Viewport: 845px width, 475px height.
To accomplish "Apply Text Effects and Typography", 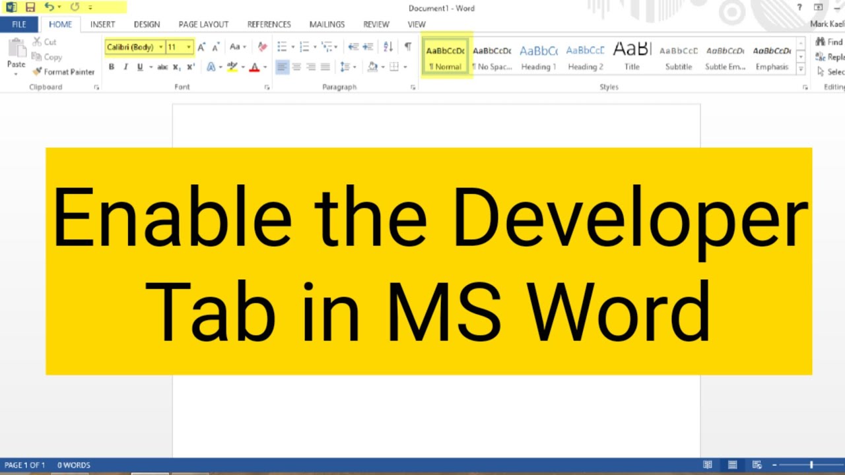I will pos(211,67).
